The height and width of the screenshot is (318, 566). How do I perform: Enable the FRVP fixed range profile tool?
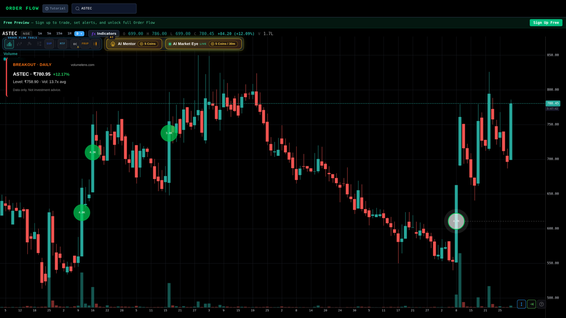pos(85,44)
